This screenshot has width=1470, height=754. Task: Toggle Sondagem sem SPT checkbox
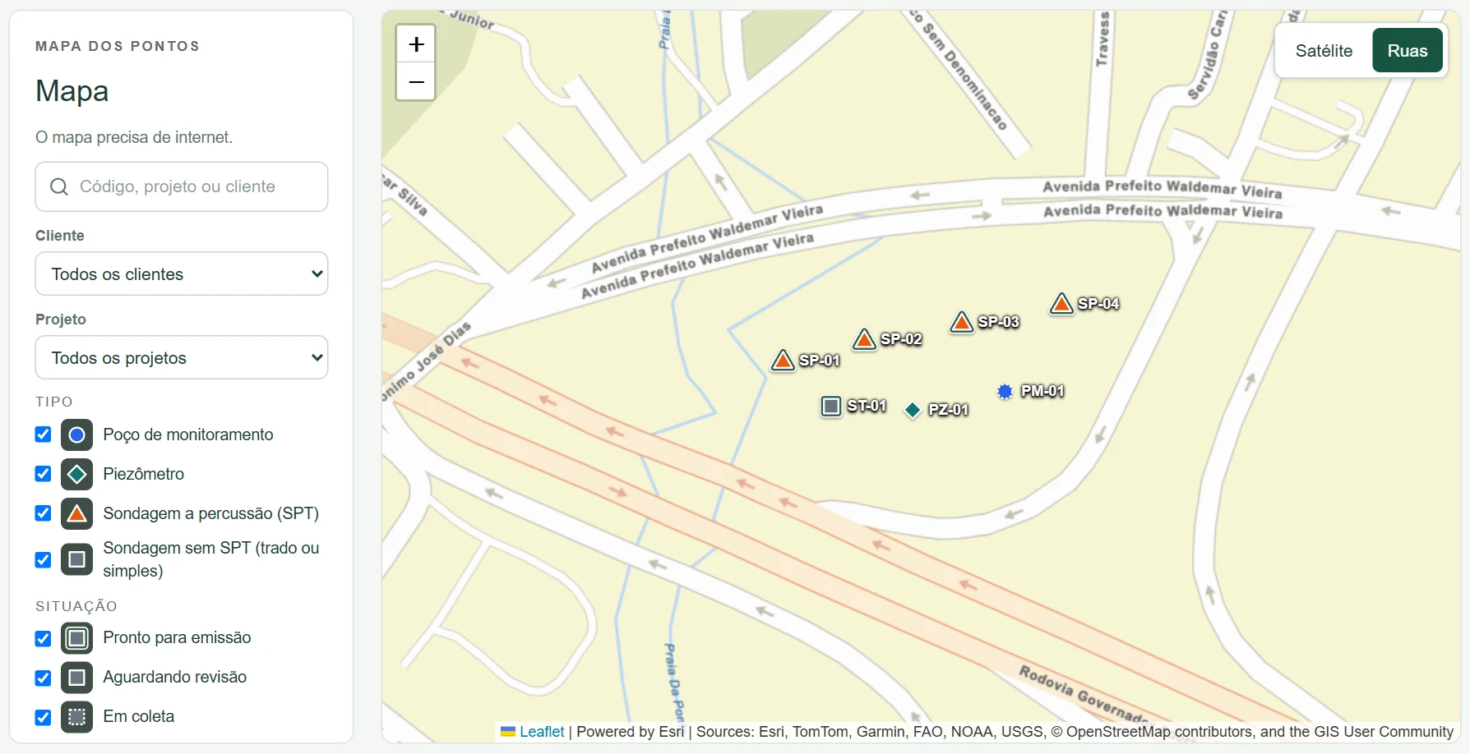[44, 559]
